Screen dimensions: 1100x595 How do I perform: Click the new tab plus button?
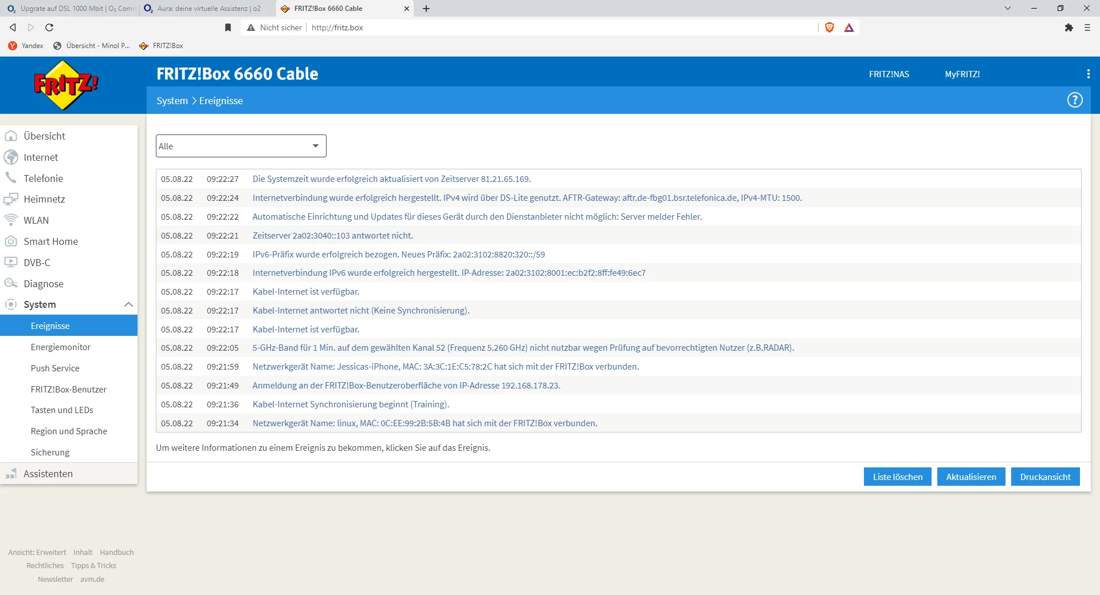[426, 9]
